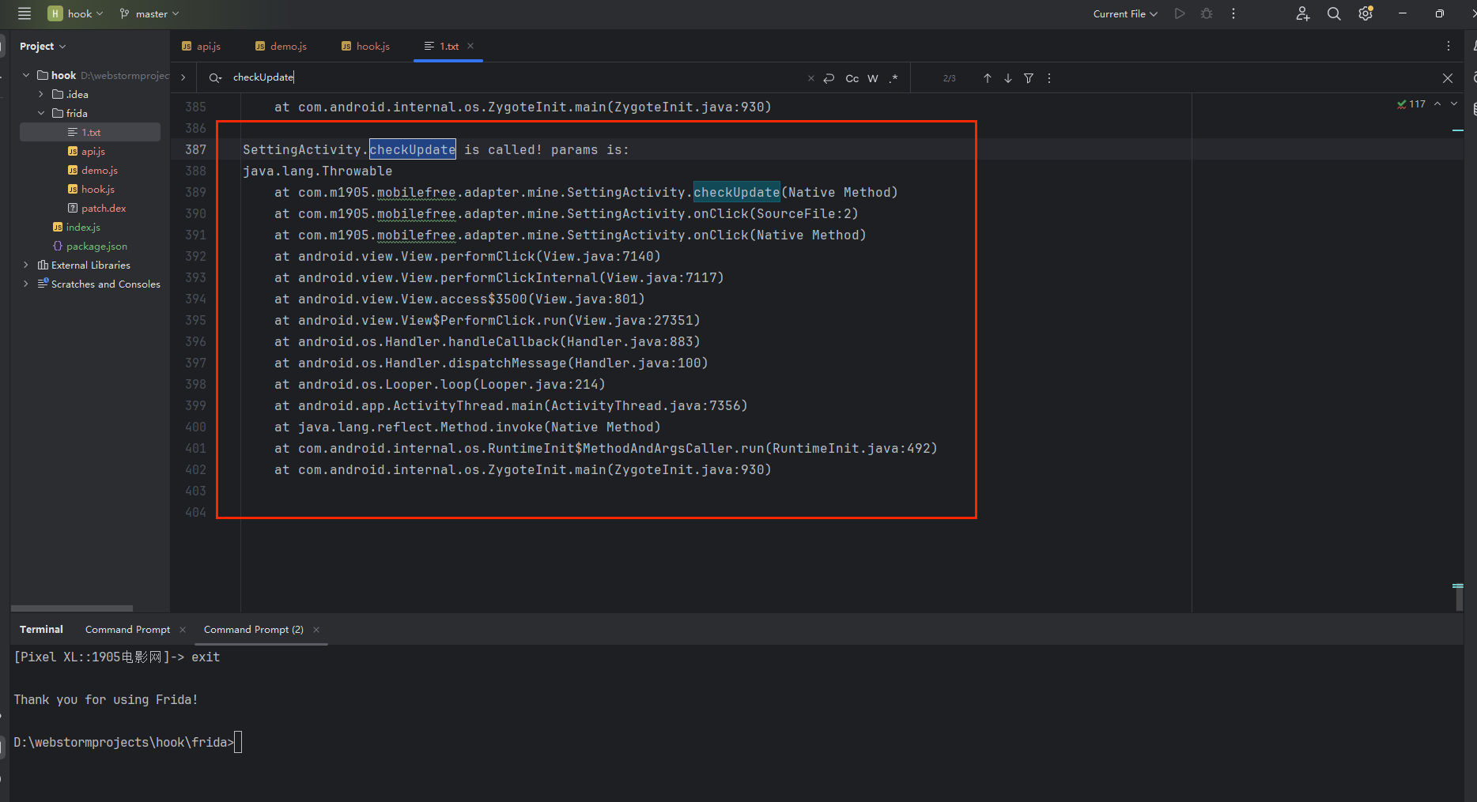Jump to next search occurrence arrow
This screenshot has width=1477, height=802.
1008,78
